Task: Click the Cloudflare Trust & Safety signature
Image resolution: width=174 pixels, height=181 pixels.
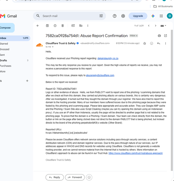Action: pos(58,160)
